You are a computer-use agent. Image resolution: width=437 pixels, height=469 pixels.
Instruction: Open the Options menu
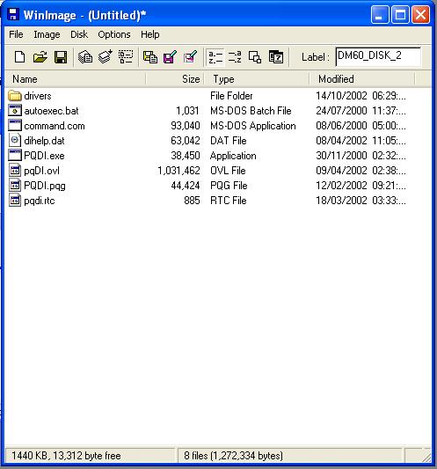coord(114,34)
